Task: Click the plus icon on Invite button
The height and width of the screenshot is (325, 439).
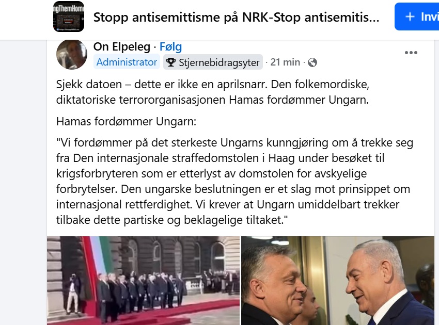Action: click(410, 17)
